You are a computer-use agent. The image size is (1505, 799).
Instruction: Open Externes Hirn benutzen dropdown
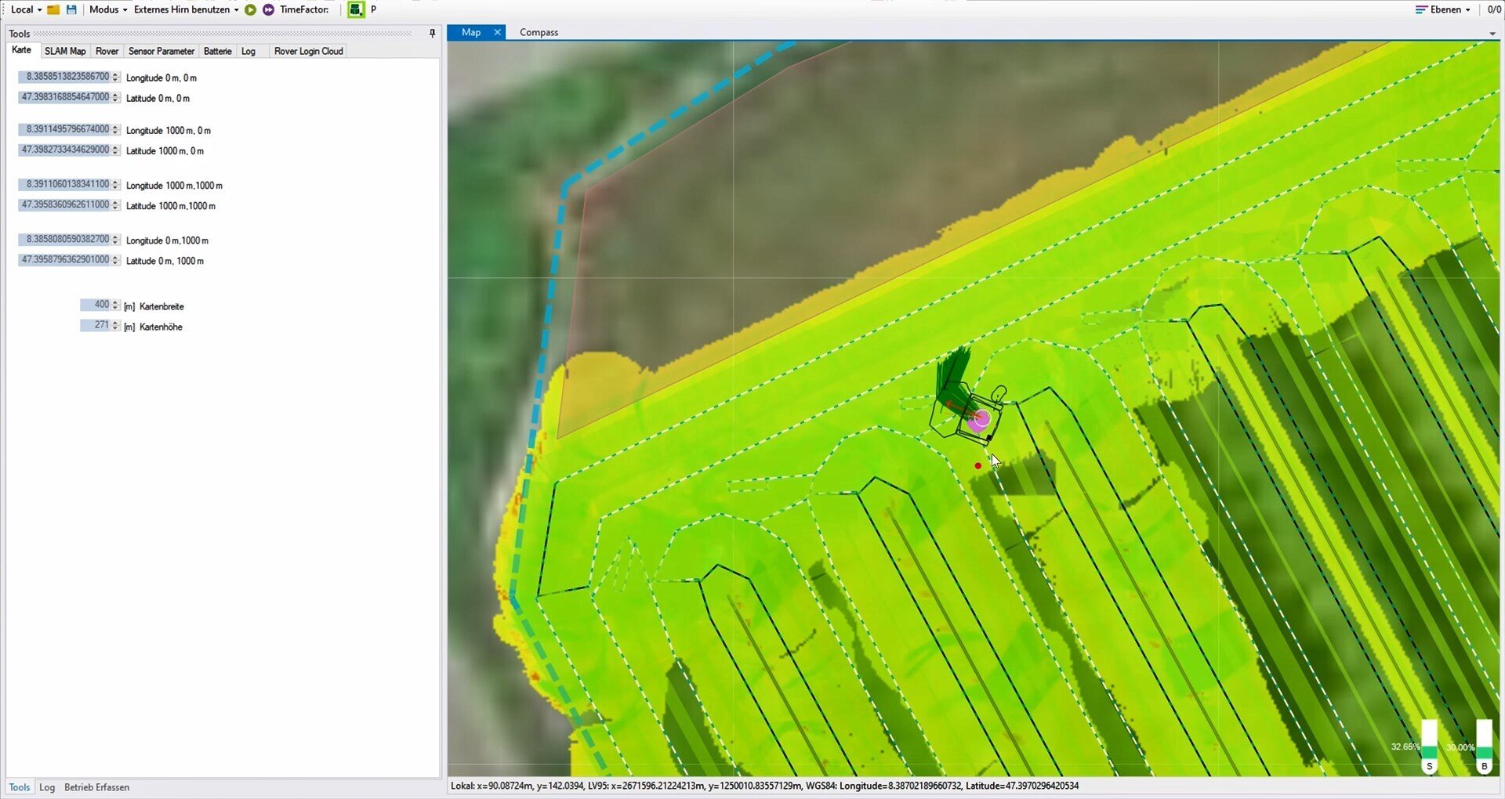tap(187, 9)
